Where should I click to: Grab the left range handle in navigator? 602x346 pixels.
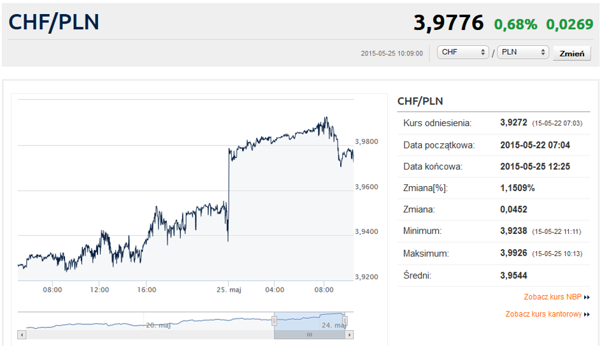[275, 321]
